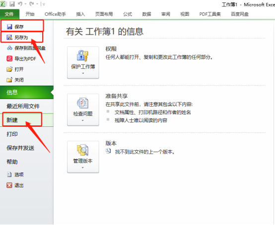This screenshot has height=225, width=275.
Task: Click the 有关 工作簿1 的信息 title
Action: [x=105, y=32]
